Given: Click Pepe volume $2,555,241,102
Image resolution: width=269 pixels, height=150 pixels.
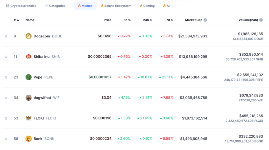Looking at the screenshot, I should (x=250, y=75).
